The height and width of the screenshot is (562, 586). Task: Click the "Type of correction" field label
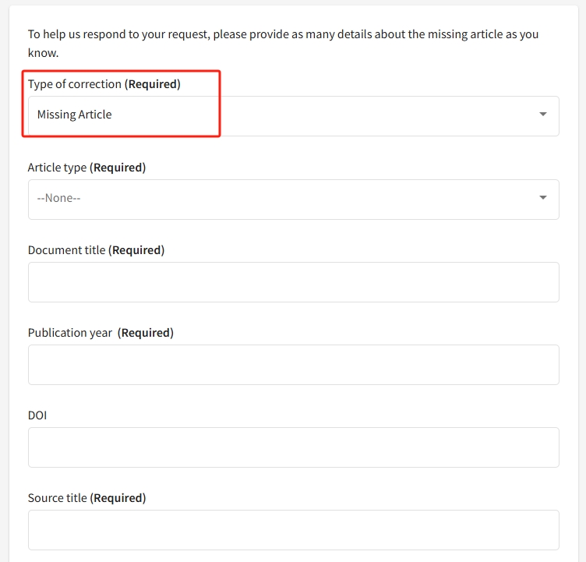[x=75, y=84]
